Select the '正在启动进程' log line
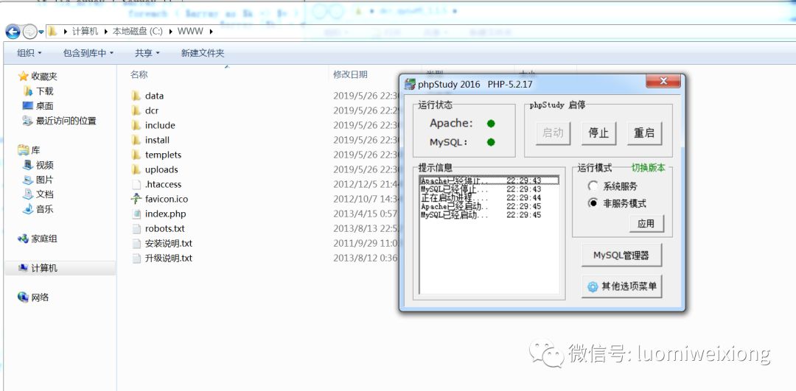 (489, 198)
